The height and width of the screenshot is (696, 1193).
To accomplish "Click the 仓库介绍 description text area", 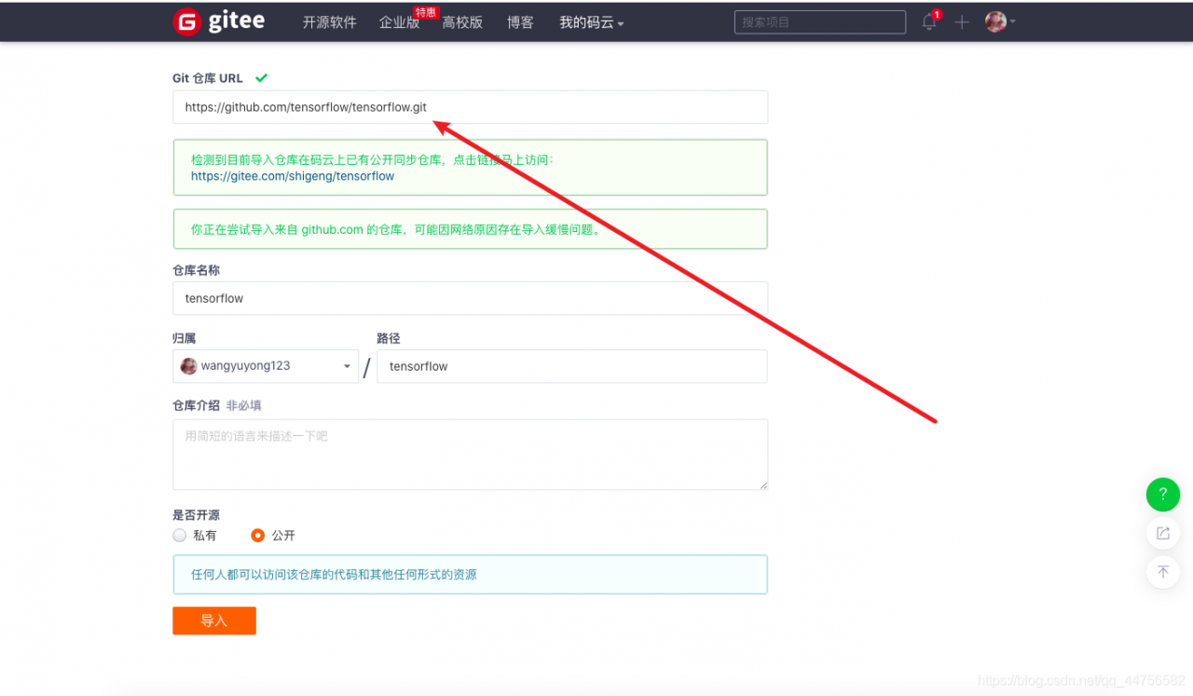I will (x=470, y=454).
